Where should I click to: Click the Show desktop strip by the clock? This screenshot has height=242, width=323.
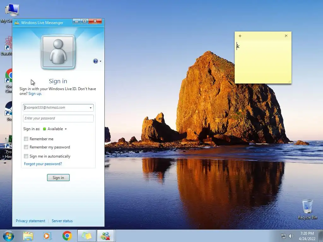[321, 236]
